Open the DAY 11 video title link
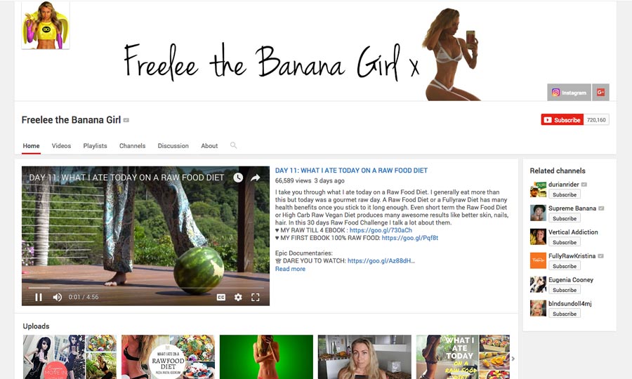The image size is (632, 379). 352,171
